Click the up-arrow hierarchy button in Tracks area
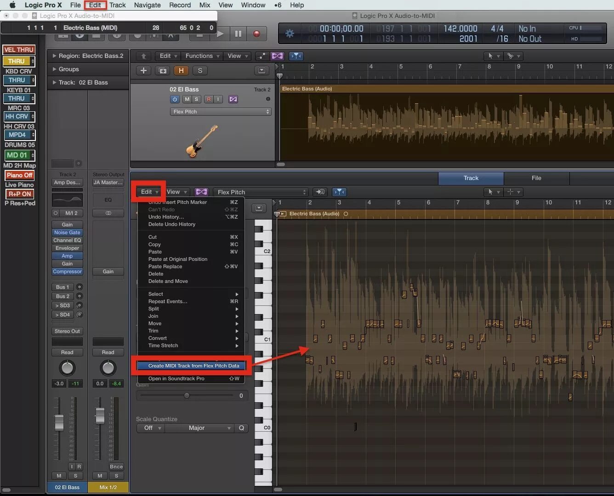614x496 pixels. tap(143, 56)
